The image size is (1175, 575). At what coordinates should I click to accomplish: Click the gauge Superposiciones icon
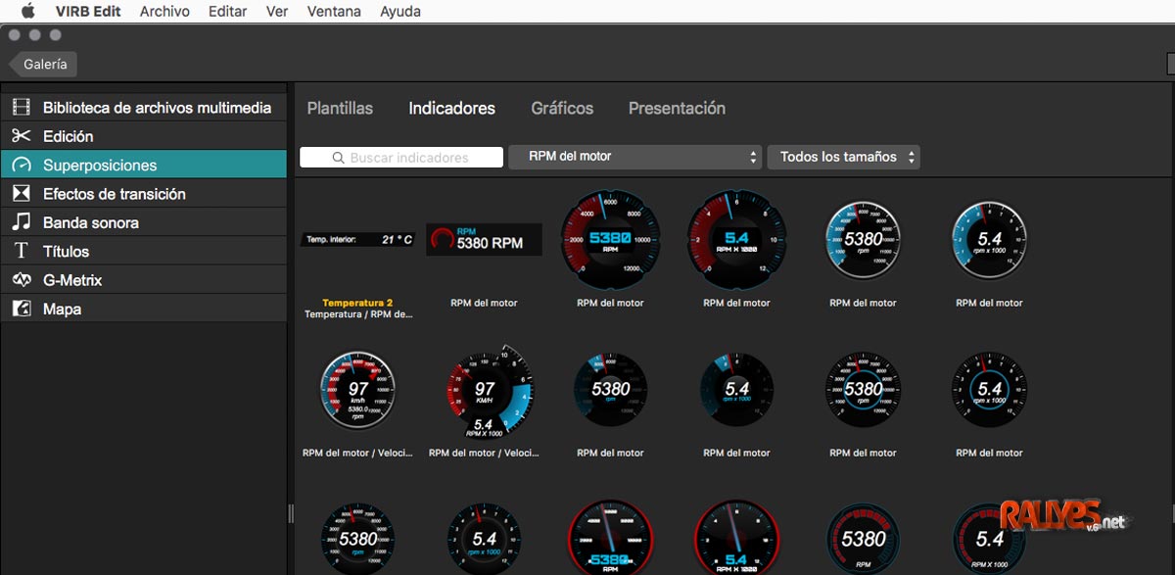coord(22,166)
